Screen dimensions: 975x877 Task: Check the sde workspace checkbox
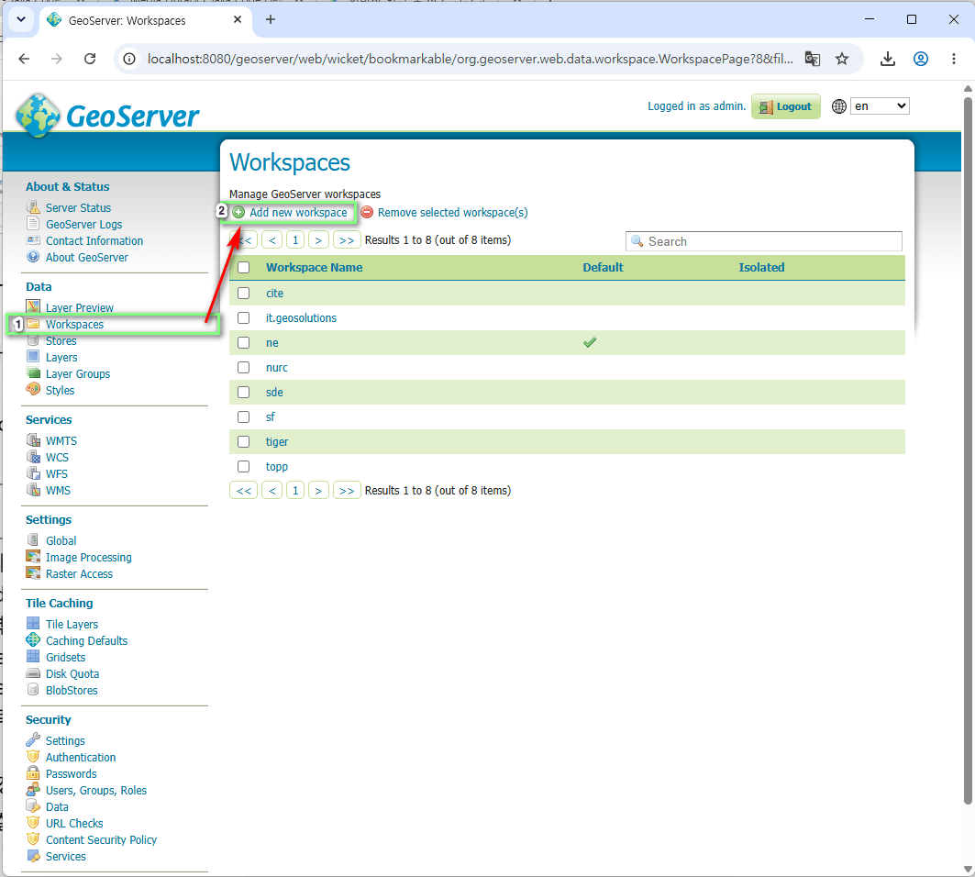(x=244, y=392)
